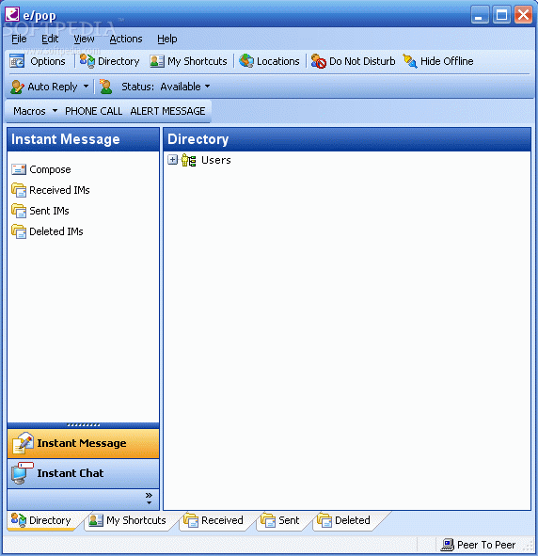Click the PHONE CALL macro button
Screen dimensions: 538x556
[93, 111]
